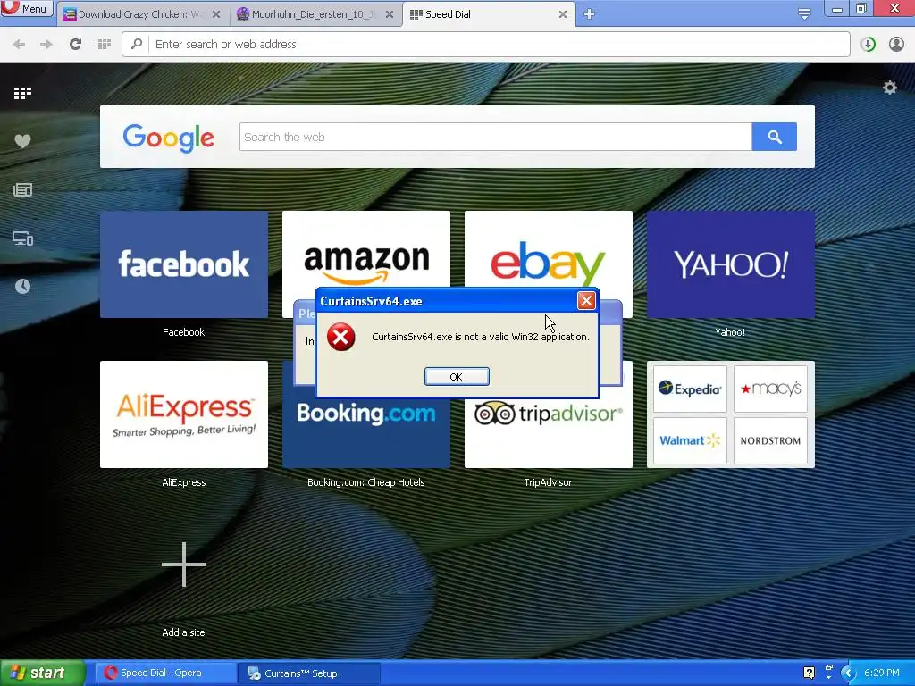
Task: Click the search magnifier in address bar
Action: tap(137, 44)
